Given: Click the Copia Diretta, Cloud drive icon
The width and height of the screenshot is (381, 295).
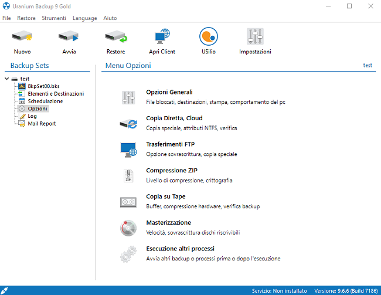Looking at the screenshot, I should [128, 124].
